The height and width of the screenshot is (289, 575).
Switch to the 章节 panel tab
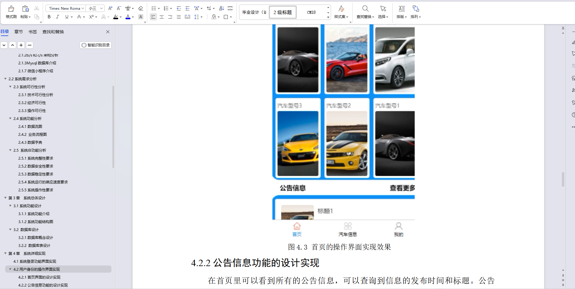coord(18,31)
